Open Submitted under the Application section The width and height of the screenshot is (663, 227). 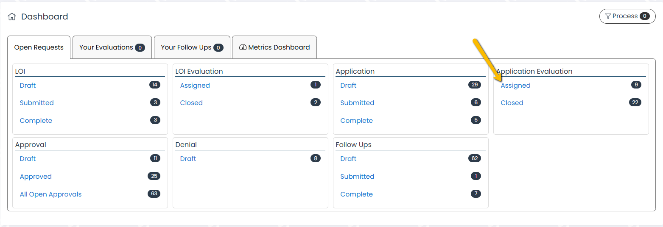point(357,103)
